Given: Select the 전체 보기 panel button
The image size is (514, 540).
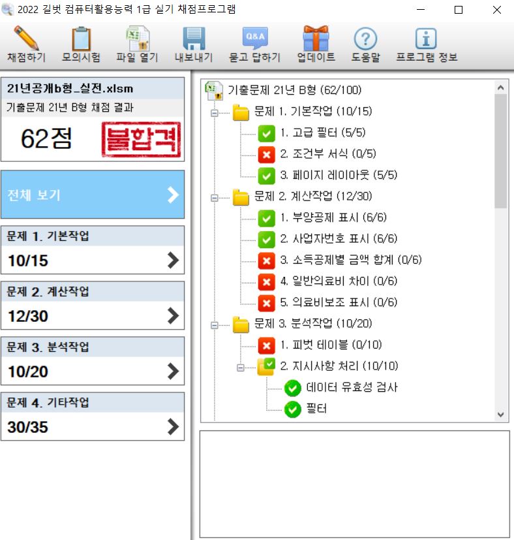Looking at the screenshot, I should click(93, 195).
